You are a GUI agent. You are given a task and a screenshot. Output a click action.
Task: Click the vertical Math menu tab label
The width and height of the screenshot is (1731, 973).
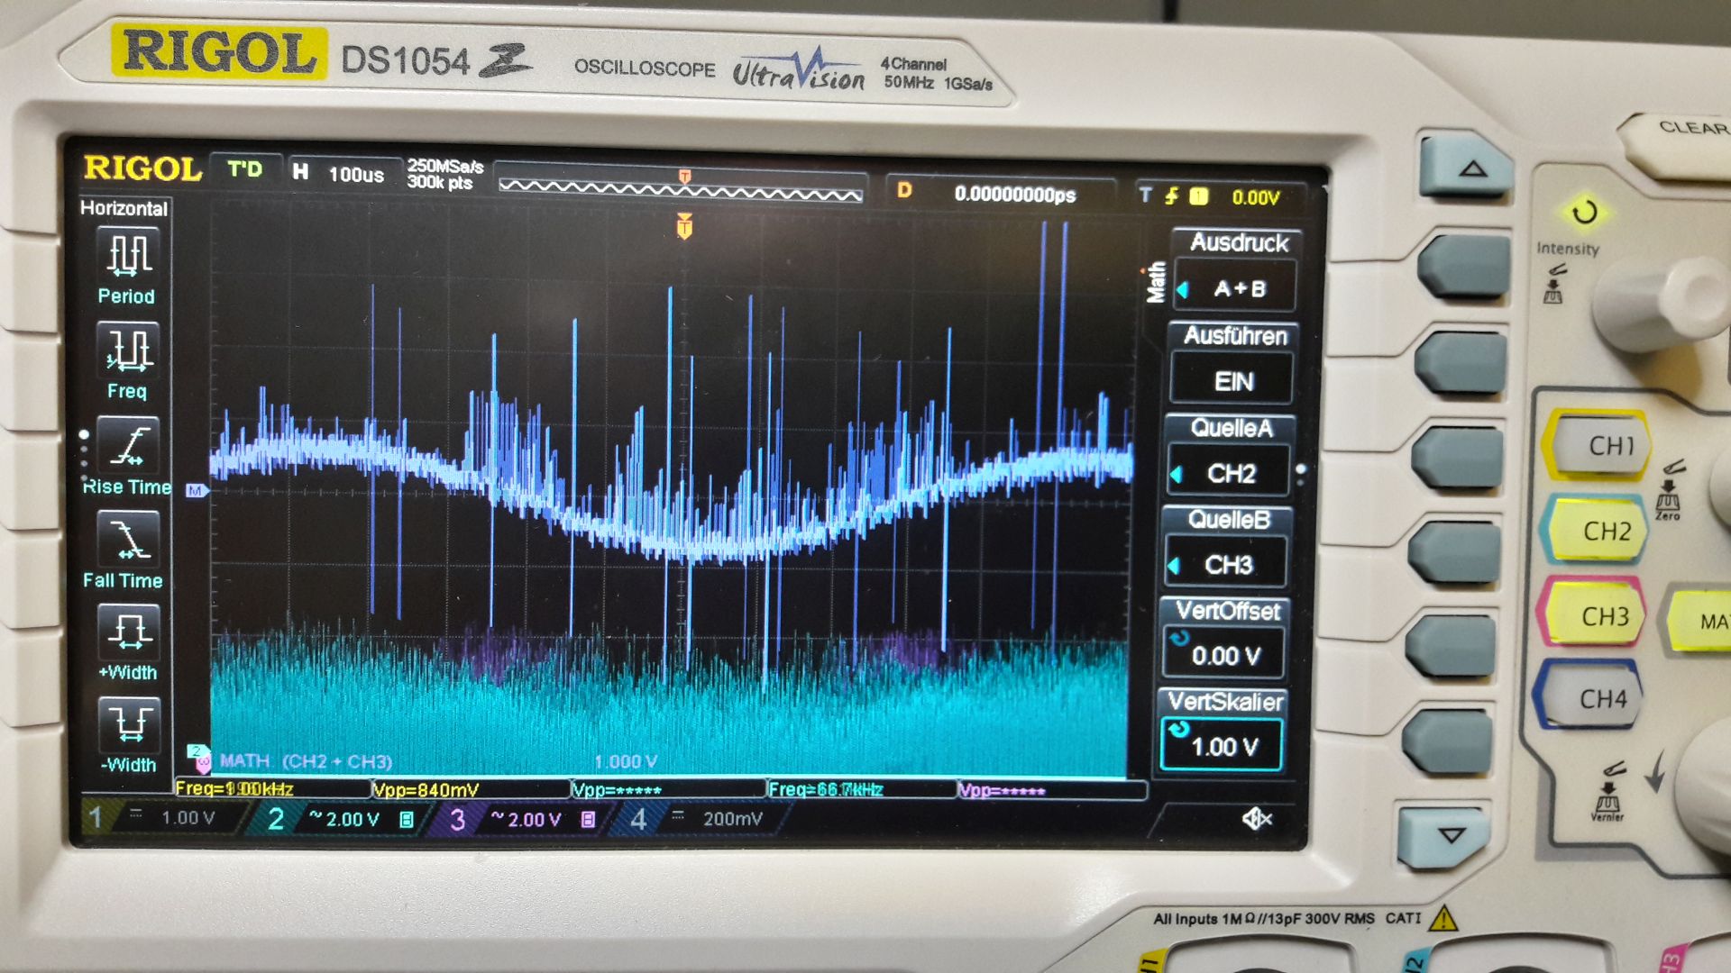pos(1155,282)
